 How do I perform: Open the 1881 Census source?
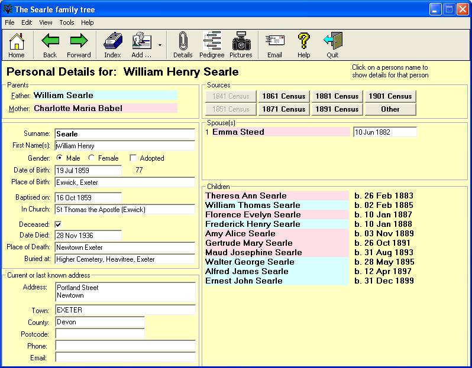coord(337,96)
